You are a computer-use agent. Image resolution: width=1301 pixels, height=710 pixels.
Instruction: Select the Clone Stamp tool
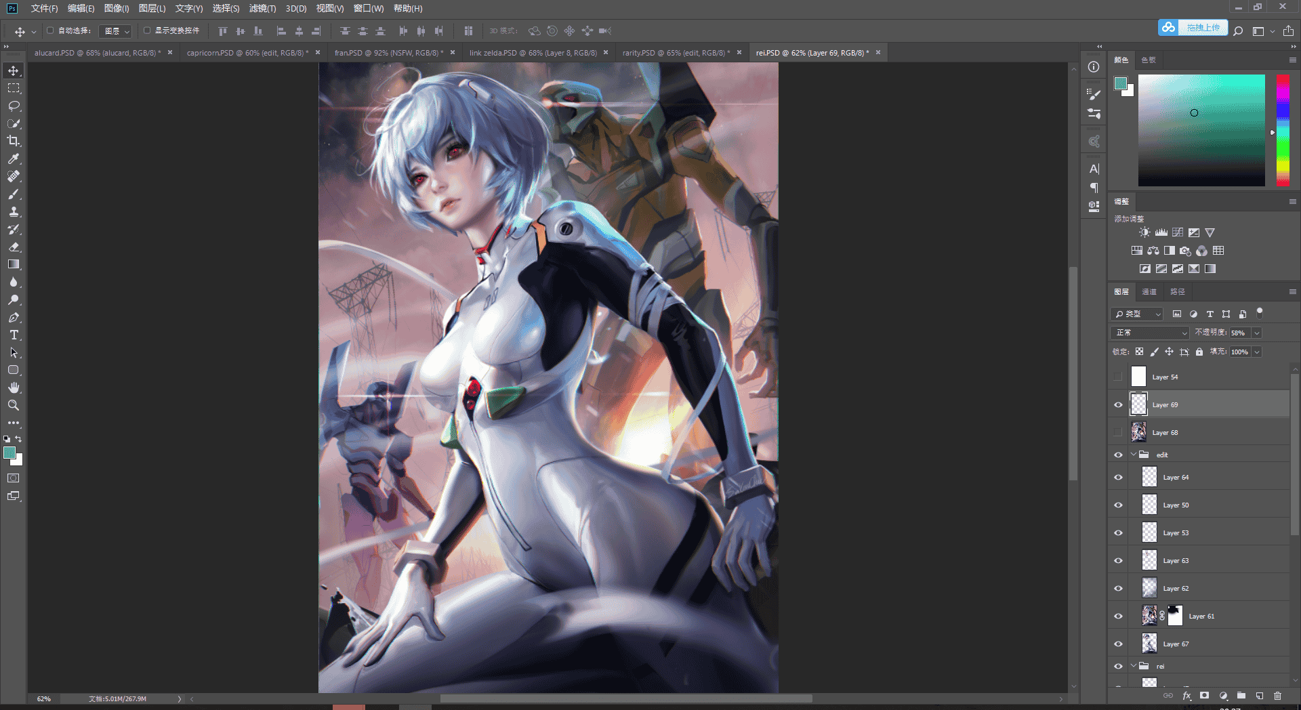tap(14, 211)
